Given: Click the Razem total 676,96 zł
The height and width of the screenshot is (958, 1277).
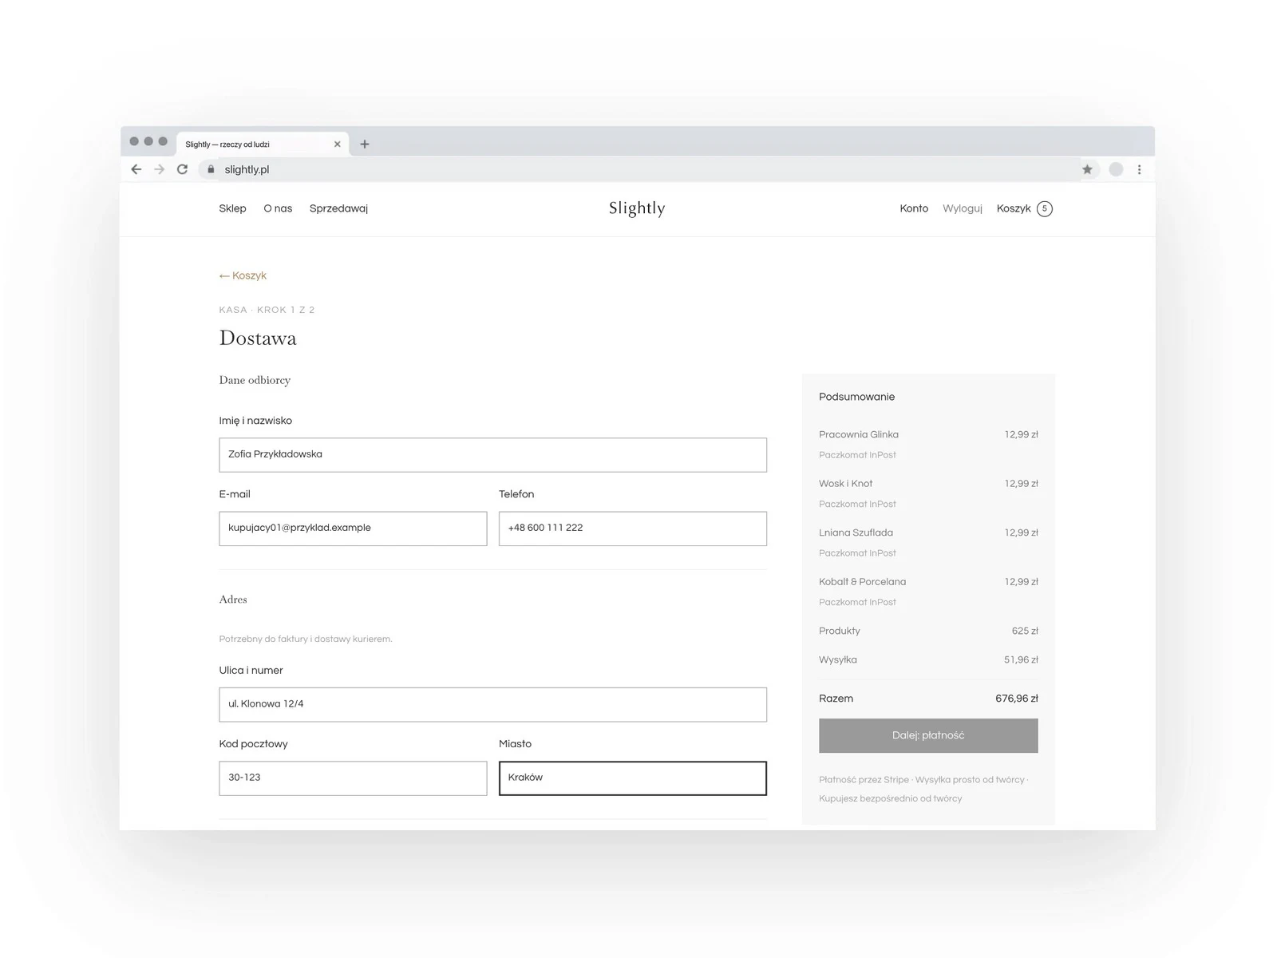Looking at the screenshot, I should tap(1017, 699).
